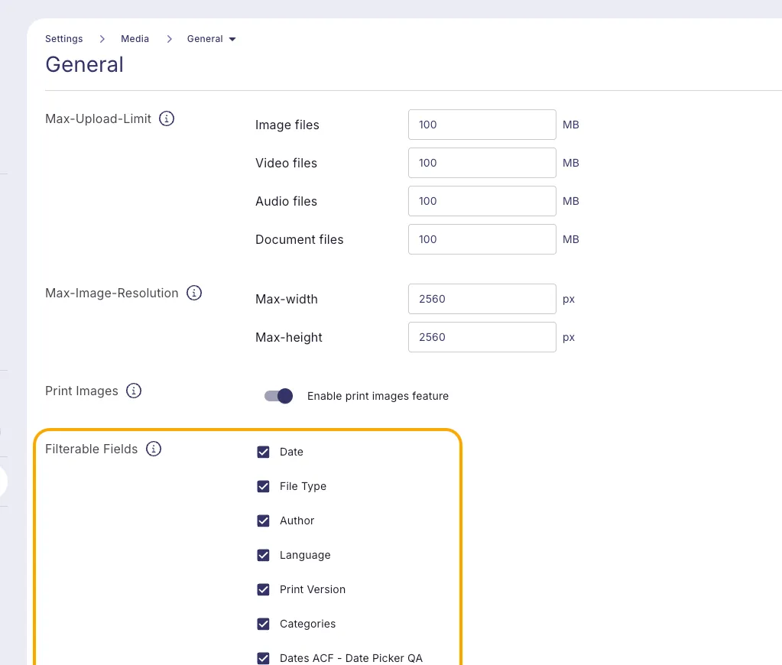Disable the print images feature toggle
Screen dimensions: 782x665
(278, 396)
